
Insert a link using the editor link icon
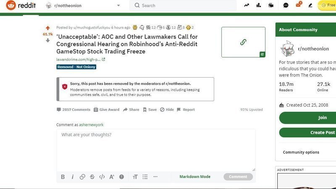pos(82,177)
